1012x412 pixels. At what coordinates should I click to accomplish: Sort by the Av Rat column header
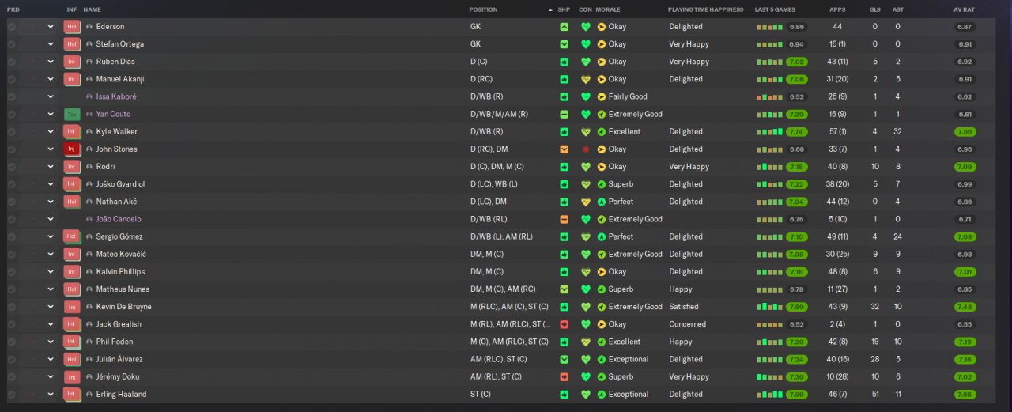965,9
